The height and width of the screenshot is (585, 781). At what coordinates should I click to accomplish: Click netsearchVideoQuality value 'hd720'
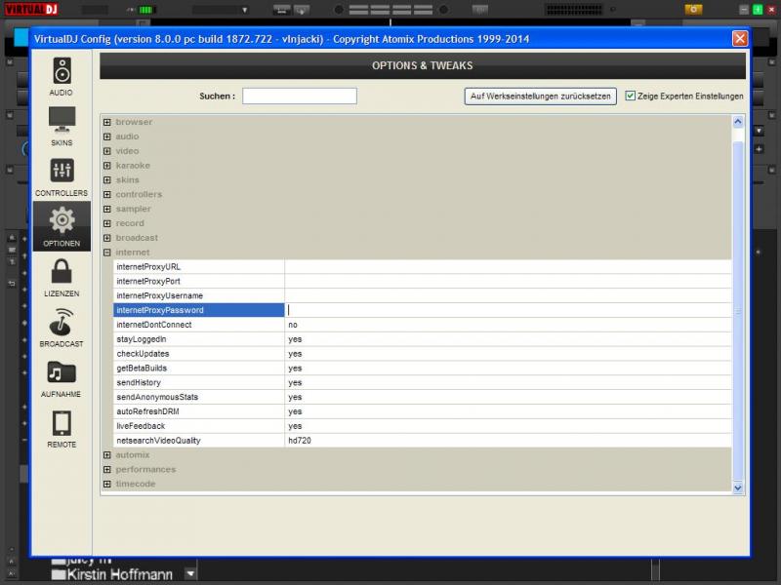pos(300,441)
